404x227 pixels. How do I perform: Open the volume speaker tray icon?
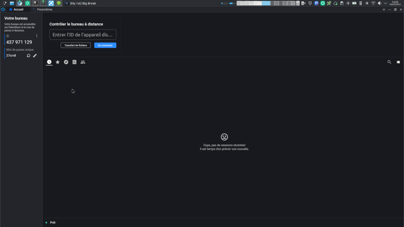379,3
